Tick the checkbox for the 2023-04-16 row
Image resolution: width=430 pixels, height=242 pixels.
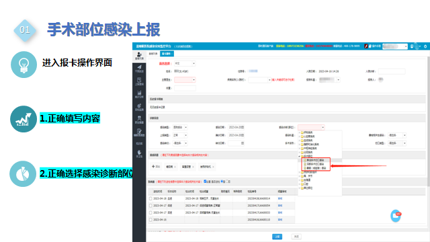tap(150, 220)
